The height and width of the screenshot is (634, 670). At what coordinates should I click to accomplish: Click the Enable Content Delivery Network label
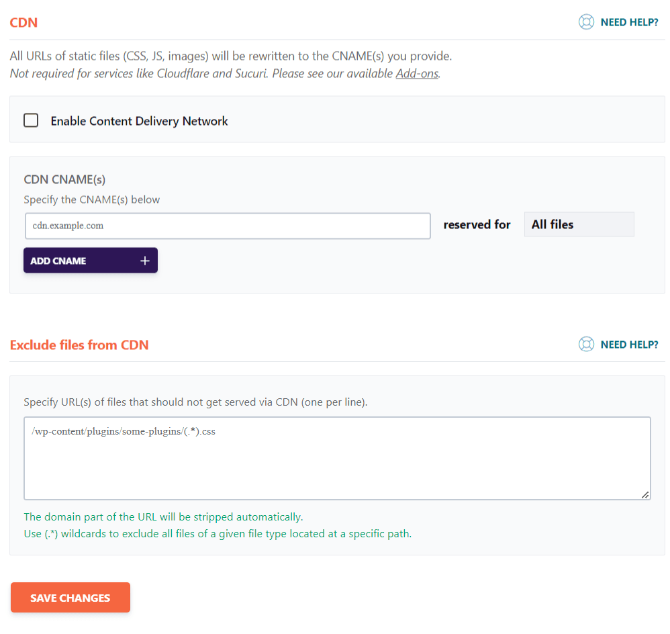138,121
